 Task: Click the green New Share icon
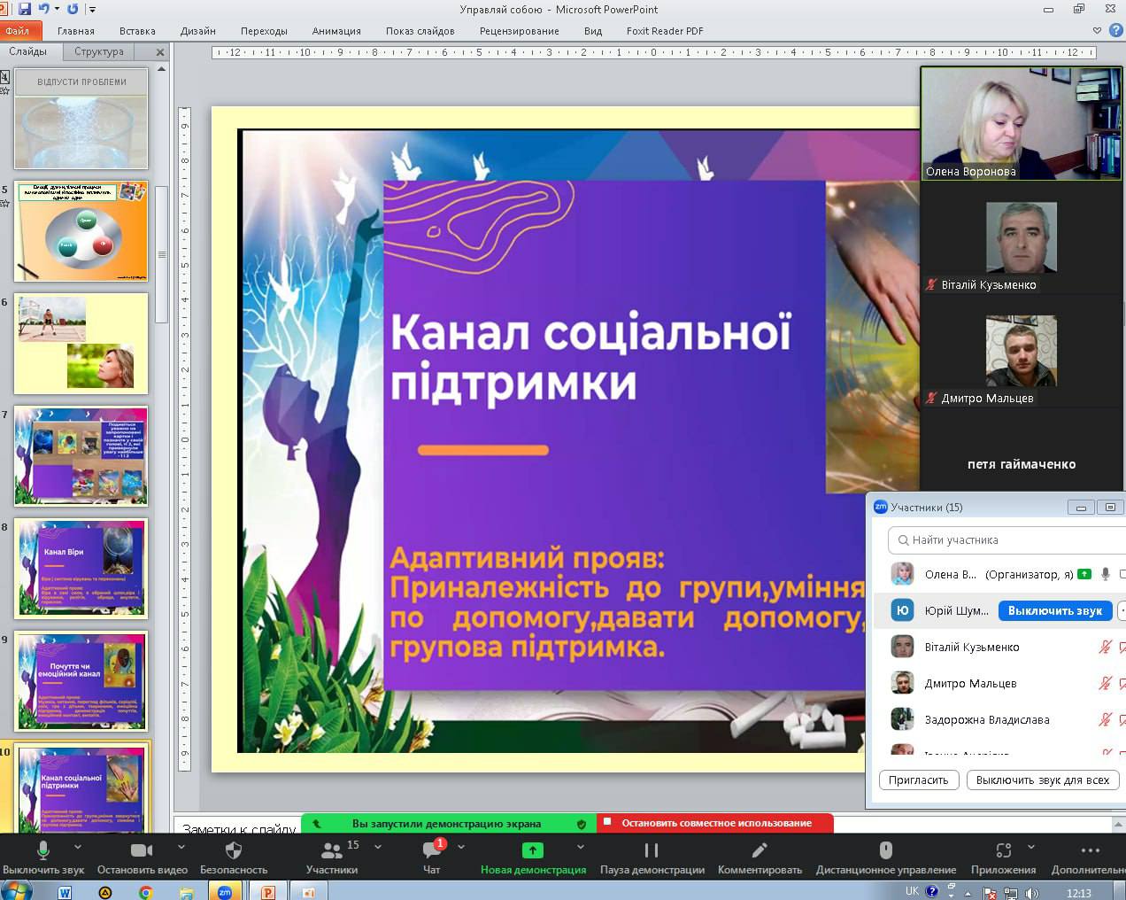[533, 851]
